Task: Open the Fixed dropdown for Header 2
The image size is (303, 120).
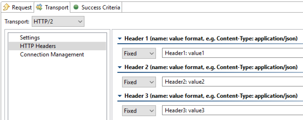Action: [x=139, y=82]
